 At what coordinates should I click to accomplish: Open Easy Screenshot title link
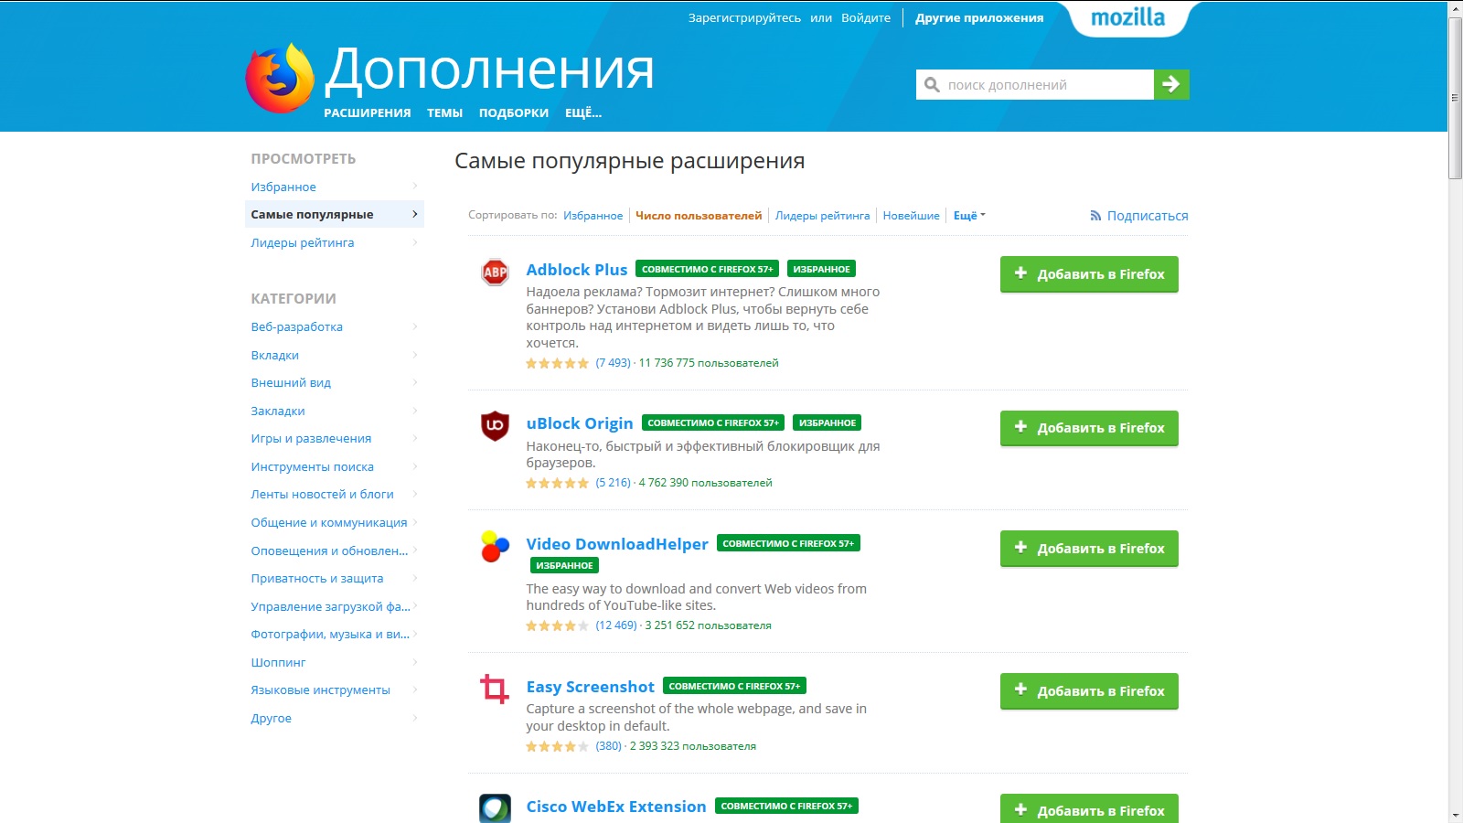pyautogui.click(x=591, y=687)
